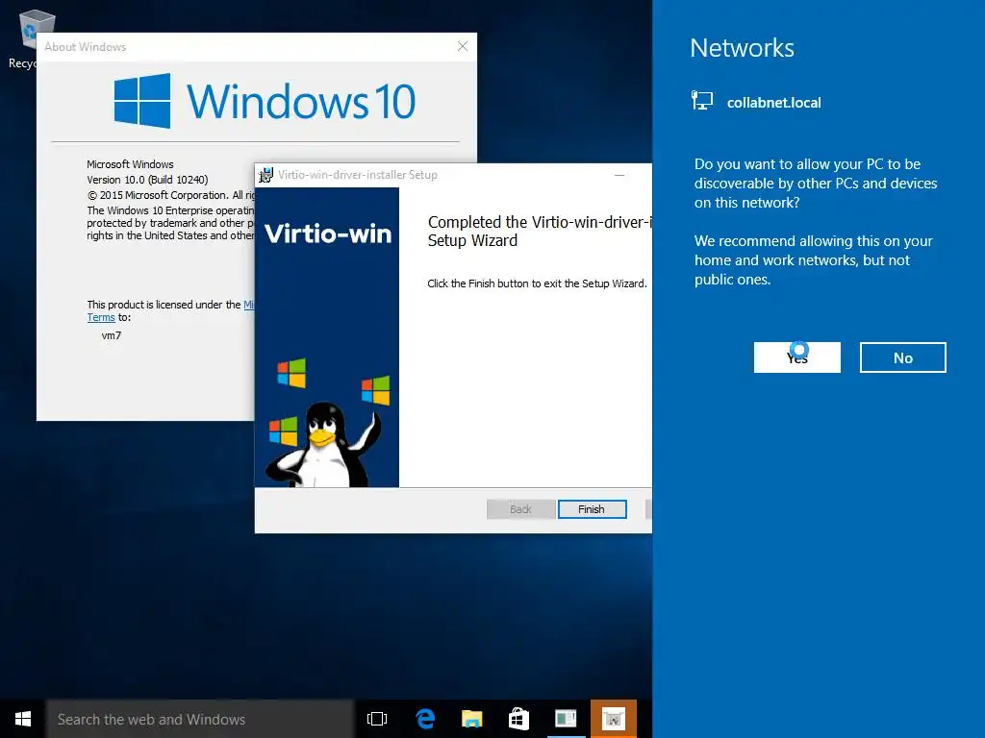Click the Virtio-win banner title
The image size is (985, 738).
point(328,234)
